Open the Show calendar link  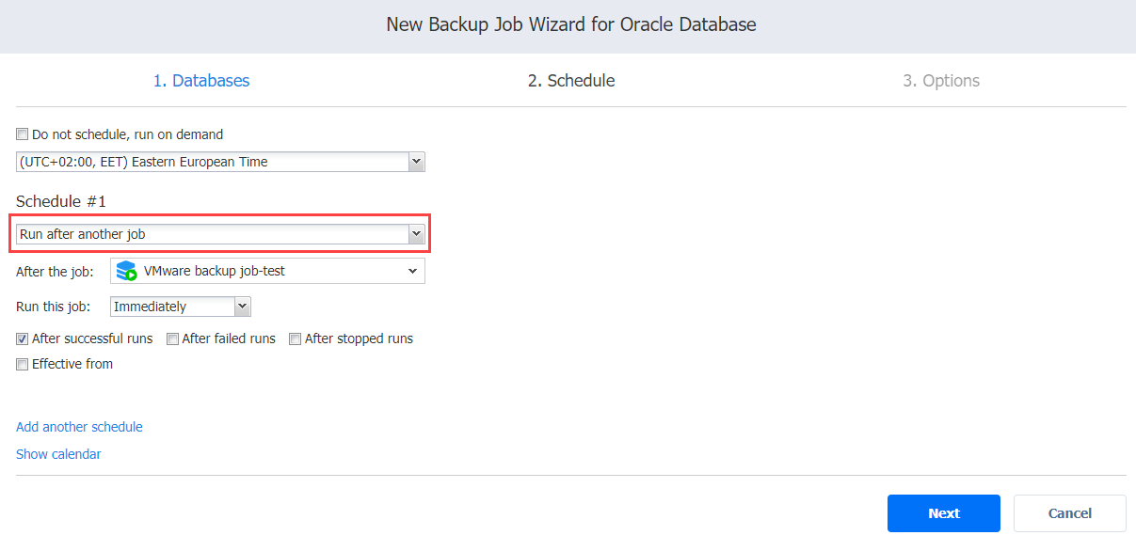tap(58, 454)
